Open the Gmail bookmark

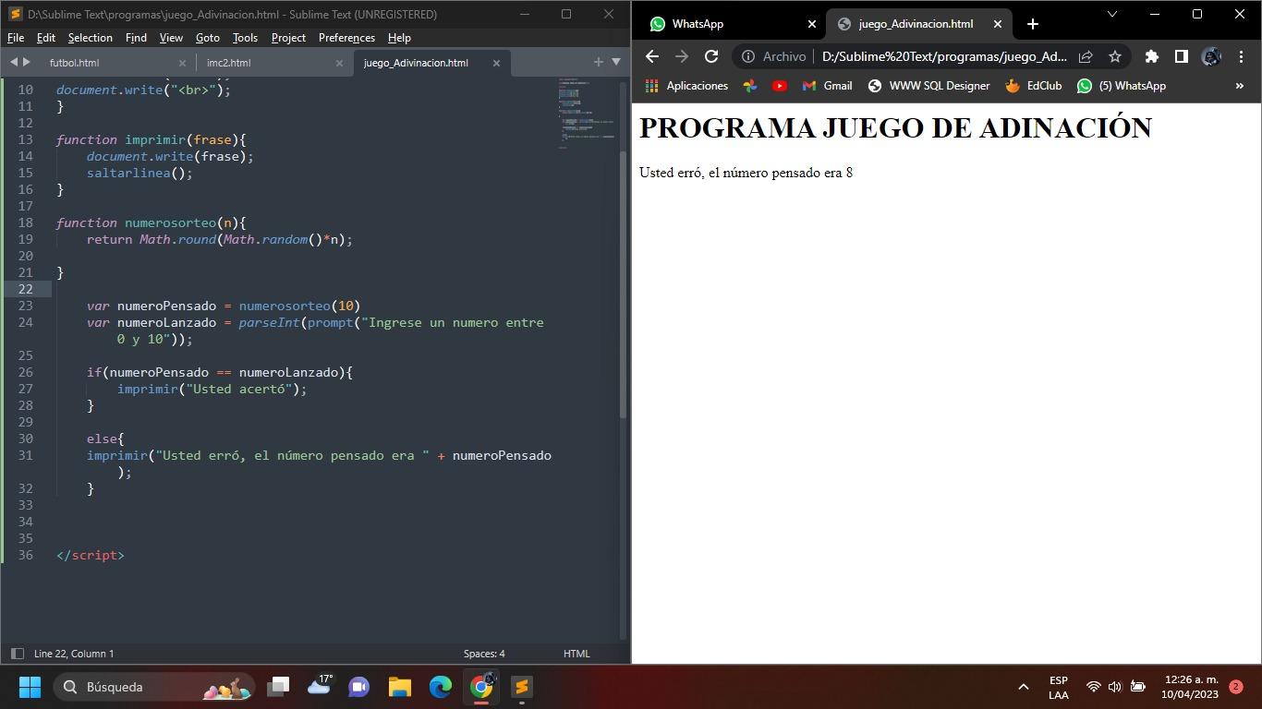click(828, 86)
